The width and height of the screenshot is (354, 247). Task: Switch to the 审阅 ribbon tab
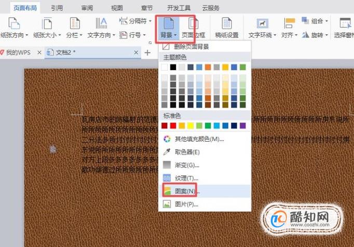tap(87, 8)
